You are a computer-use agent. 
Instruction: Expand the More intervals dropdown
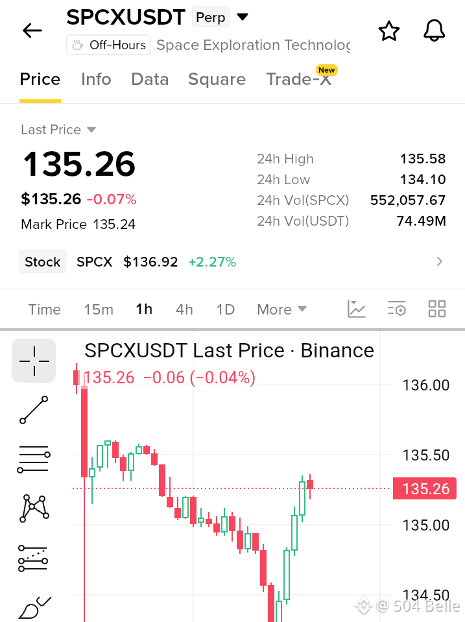click(281, 309)
